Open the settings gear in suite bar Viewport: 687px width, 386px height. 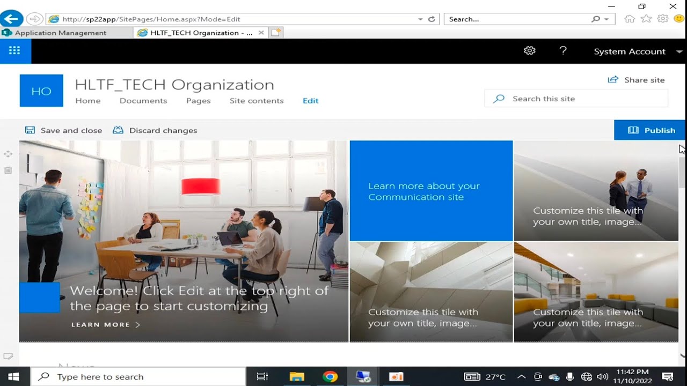pos(530,51)
